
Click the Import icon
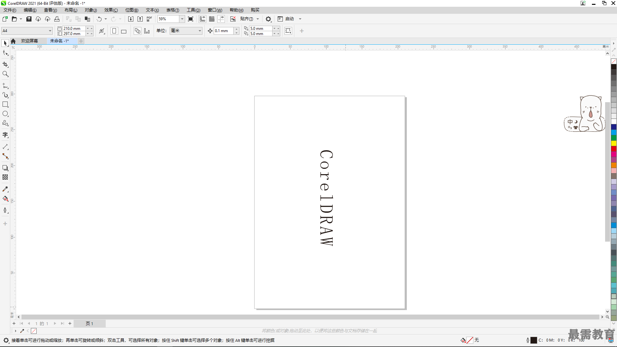click(x=131, y=19)
